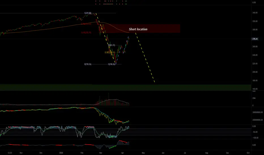The height and width of the screenshot is (155, 264).
Task: Select the yellow dashed projection line after Short location
Action: click(x=145, y=57)
